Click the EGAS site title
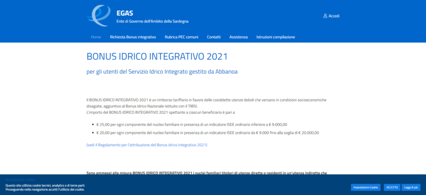426x195 pixels. [125, 13]
